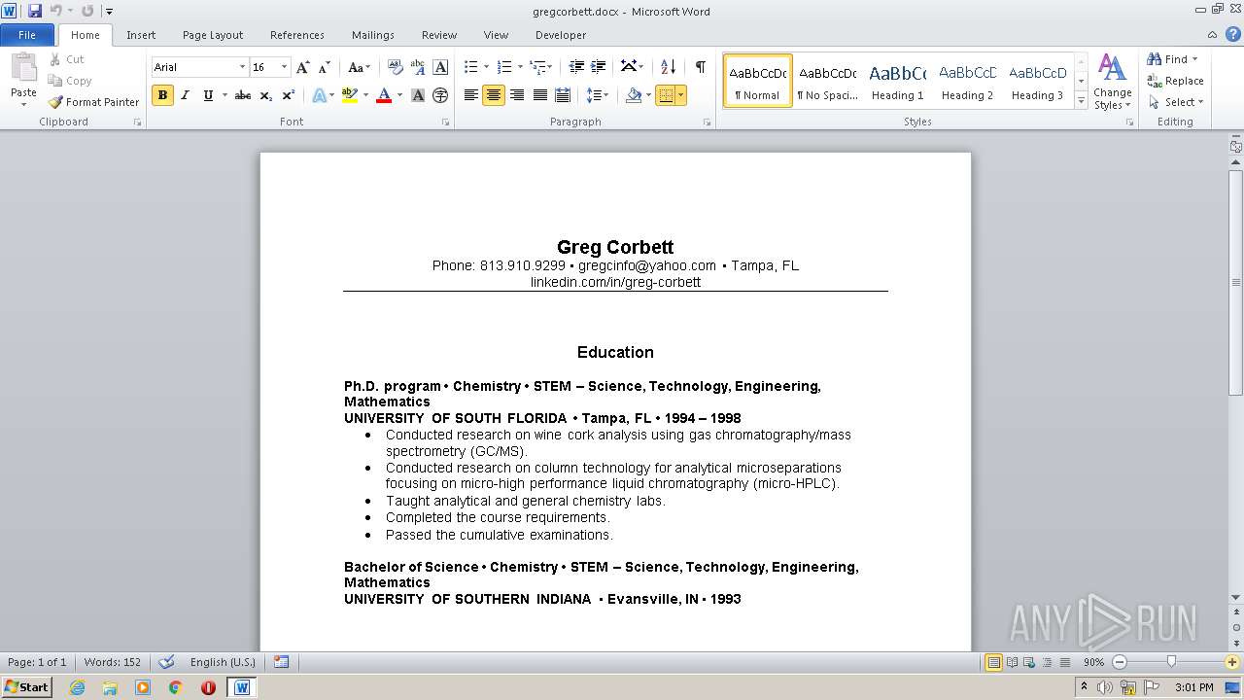Click vertical scrollbar down arrow
1244x700 pixels.
click(x=1236, y=597)
